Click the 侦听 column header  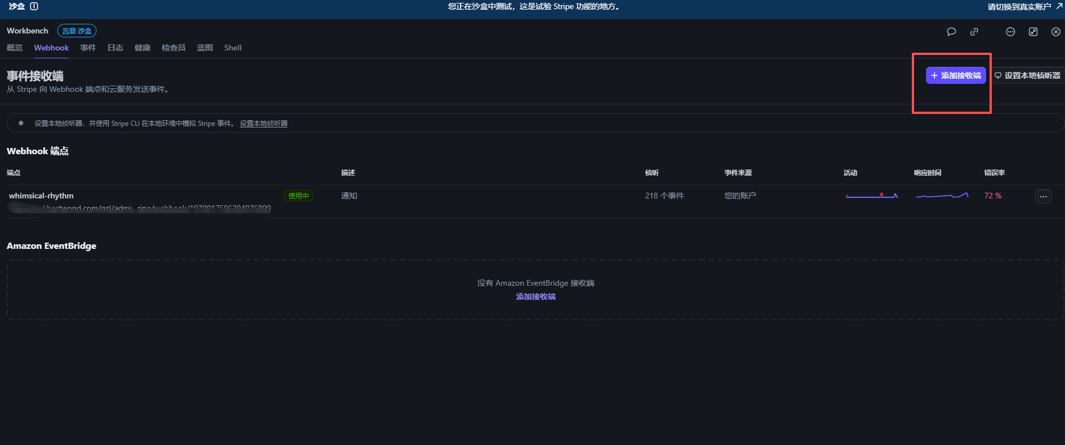coord(652,173)
